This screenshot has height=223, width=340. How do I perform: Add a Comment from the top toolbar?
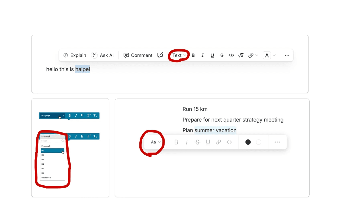click(138, 55)
